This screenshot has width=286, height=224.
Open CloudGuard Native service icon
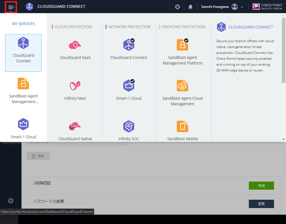75,126
